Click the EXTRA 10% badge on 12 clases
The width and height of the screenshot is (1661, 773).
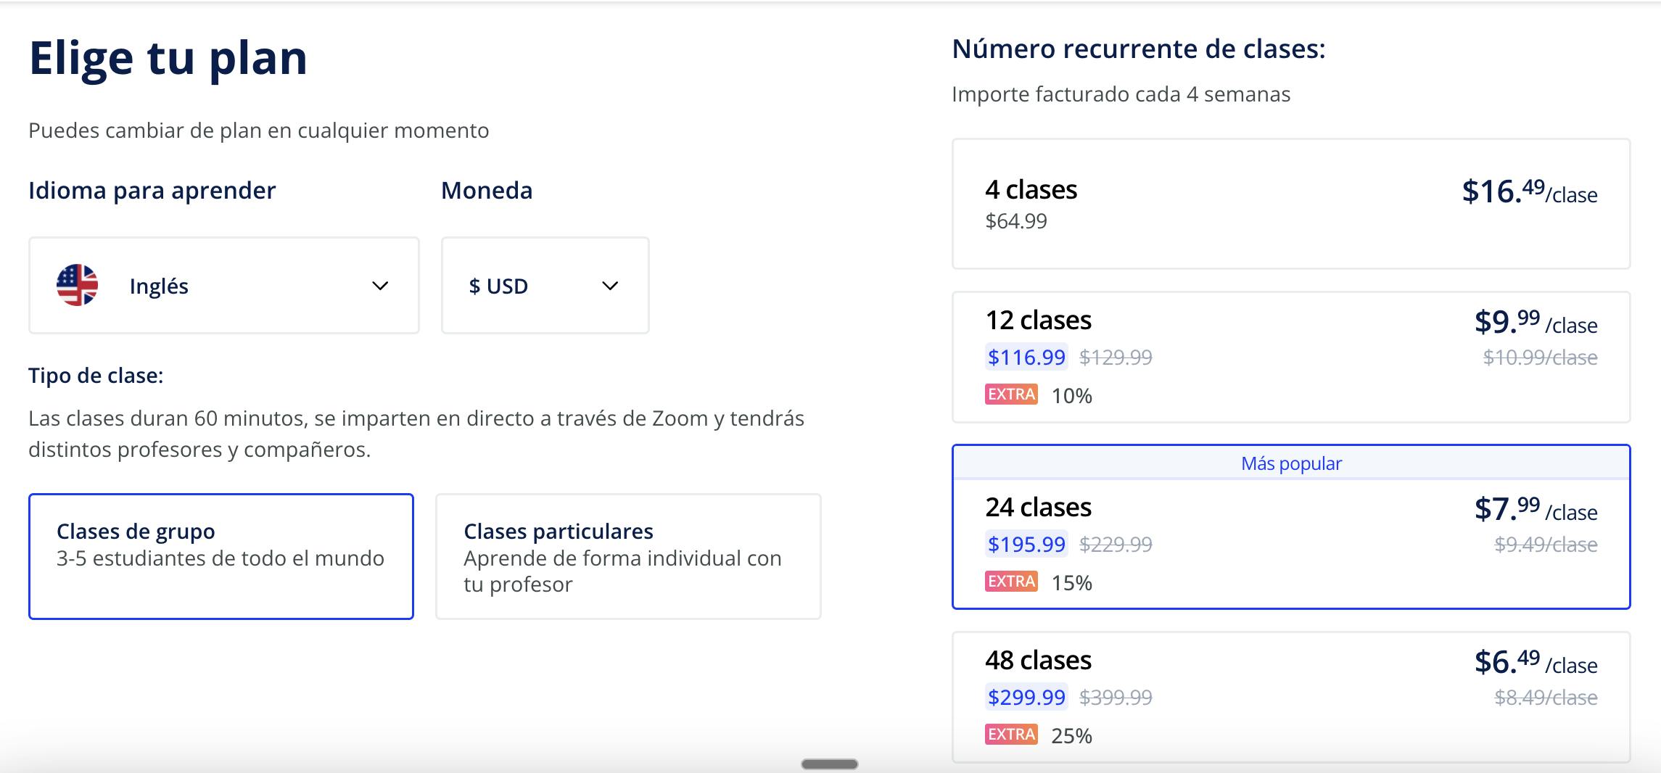(x=1012, y=394)
